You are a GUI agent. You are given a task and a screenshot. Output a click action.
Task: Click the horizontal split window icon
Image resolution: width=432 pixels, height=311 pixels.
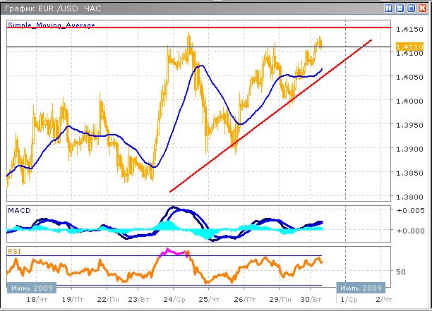tap(401, 8)
